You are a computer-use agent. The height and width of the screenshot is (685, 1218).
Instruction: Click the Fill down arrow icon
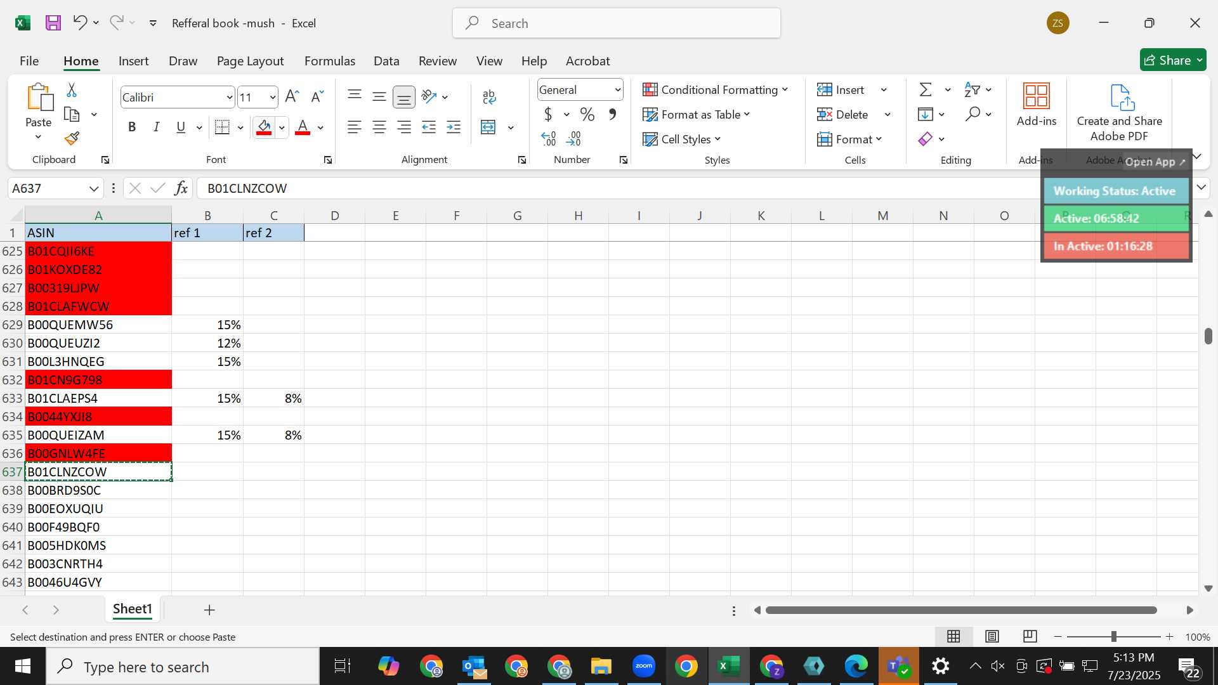tap(926, 114)
